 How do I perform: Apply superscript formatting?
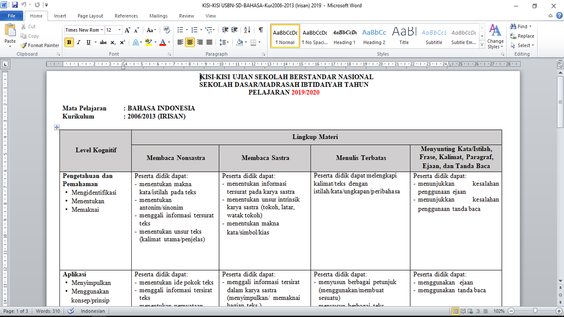click(122, 42)
